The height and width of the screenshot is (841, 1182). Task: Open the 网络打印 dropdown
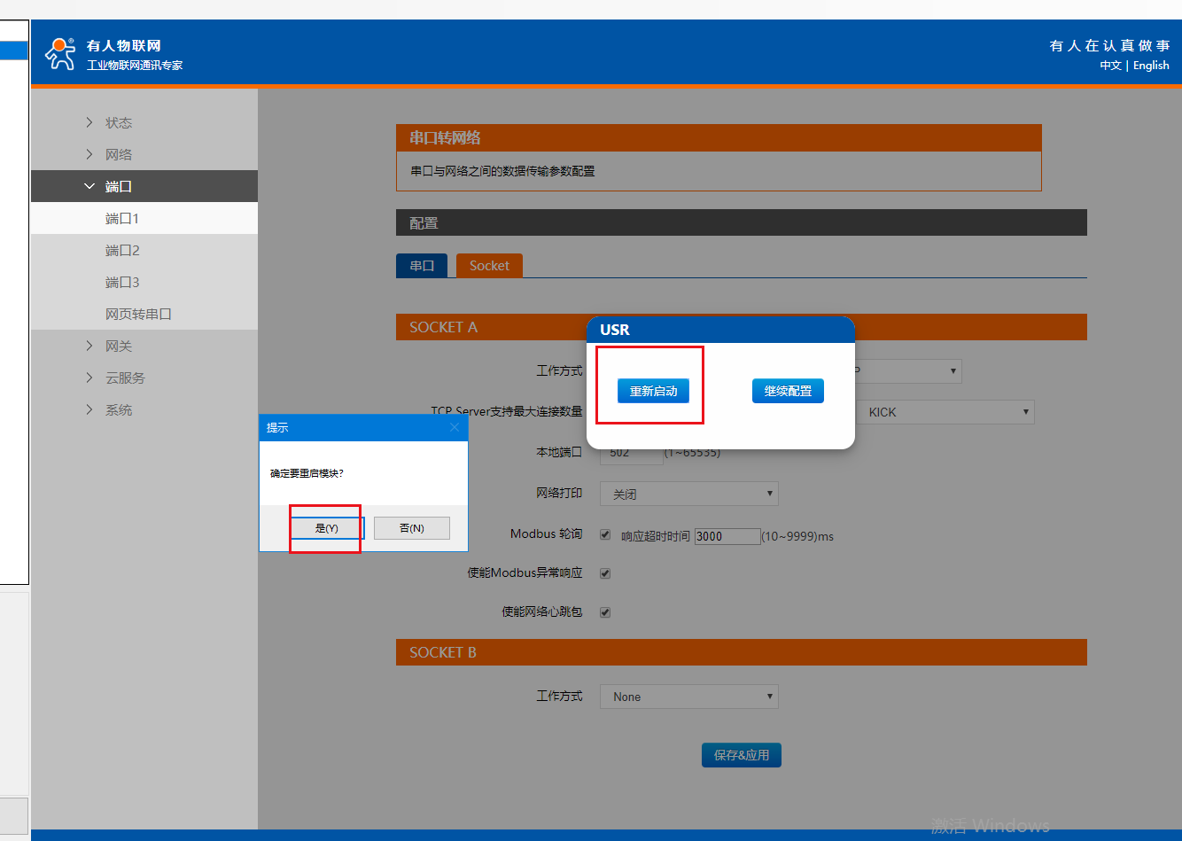tap(688, 494)
